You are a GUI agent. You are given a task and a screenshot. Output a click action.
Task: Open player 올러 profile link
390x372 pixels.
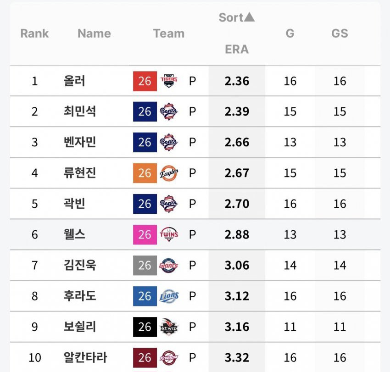coord(74,81)
